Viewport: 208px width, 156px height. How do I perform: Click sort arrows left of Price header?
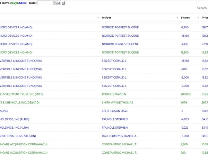pyautogui.click(x=198, y=18)
